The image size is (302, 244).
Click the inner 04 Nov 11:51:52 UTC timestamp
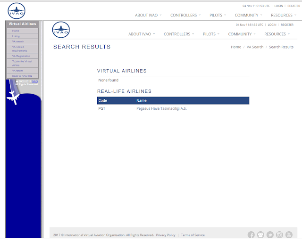(250, 25)
